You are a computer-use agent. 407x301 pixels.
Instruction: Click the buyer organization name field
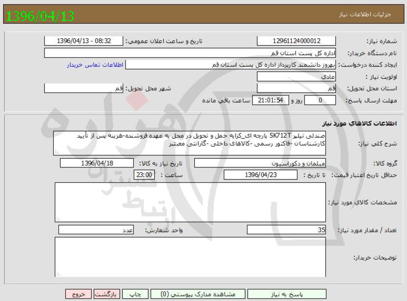190,53
